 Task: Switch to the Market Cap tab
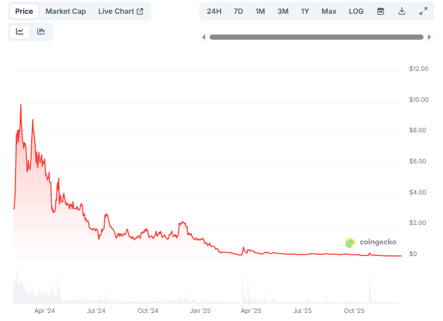coord(66,12)
